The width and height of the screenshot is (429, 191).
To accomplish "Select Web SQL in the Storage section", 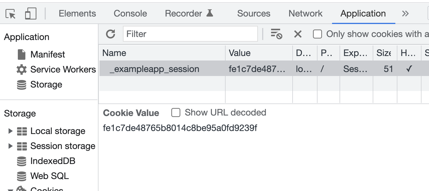I will point(49,176).
